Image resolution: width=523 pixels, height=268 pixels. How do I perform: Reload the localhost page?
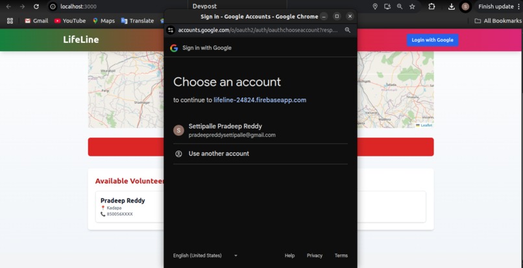pos(36,6)
